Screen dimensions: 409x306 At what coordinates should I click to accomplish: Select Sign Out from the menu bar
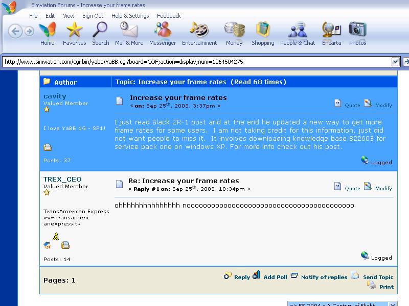pyautogui.click(x=93, y=16)
